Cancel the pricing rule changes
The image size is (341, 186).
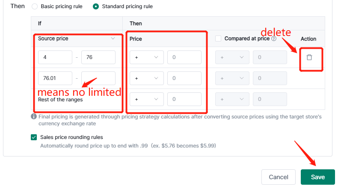click(278, 177)
